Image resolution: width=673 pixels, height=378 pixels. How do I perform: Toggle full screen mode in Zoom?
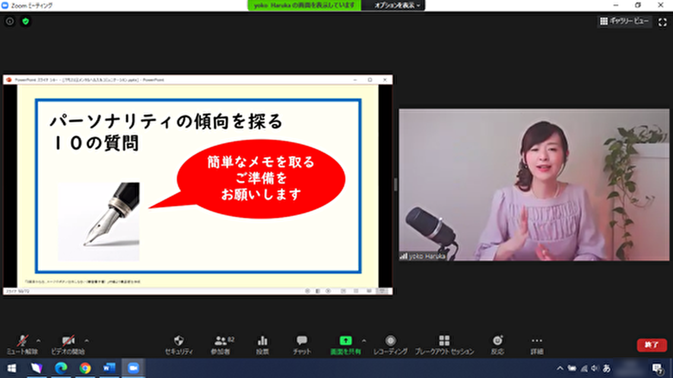662,22
